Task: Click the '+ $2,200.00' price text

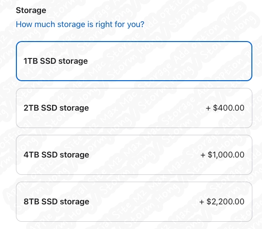Action: (x=222, y=201)
